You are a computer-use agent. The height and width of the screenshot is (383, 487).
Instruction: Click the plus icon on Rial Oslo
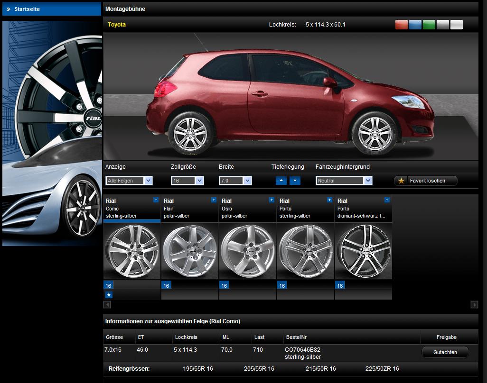[x=272, y=200]
